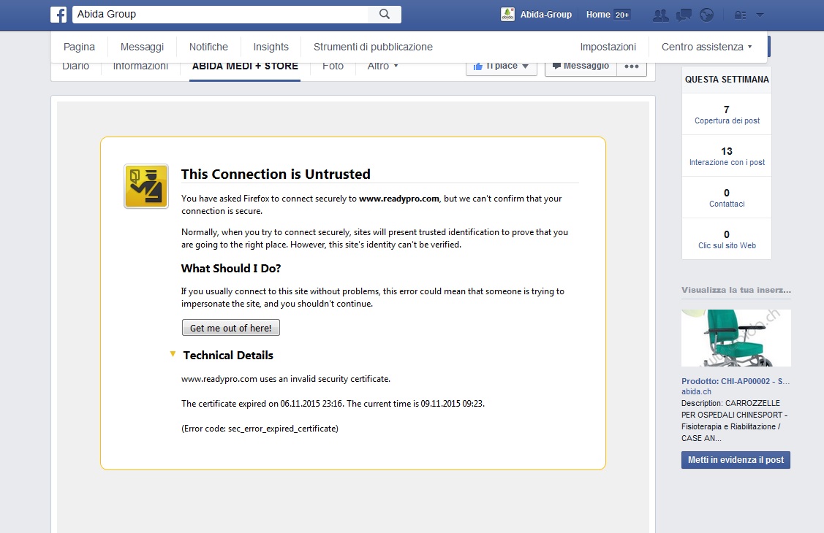
Task: Click the magnifier search icon
Action: click(x=385, y=14)
